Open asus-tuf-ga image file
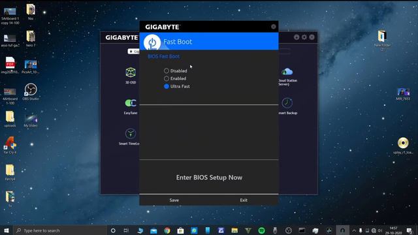 [10, 40]
